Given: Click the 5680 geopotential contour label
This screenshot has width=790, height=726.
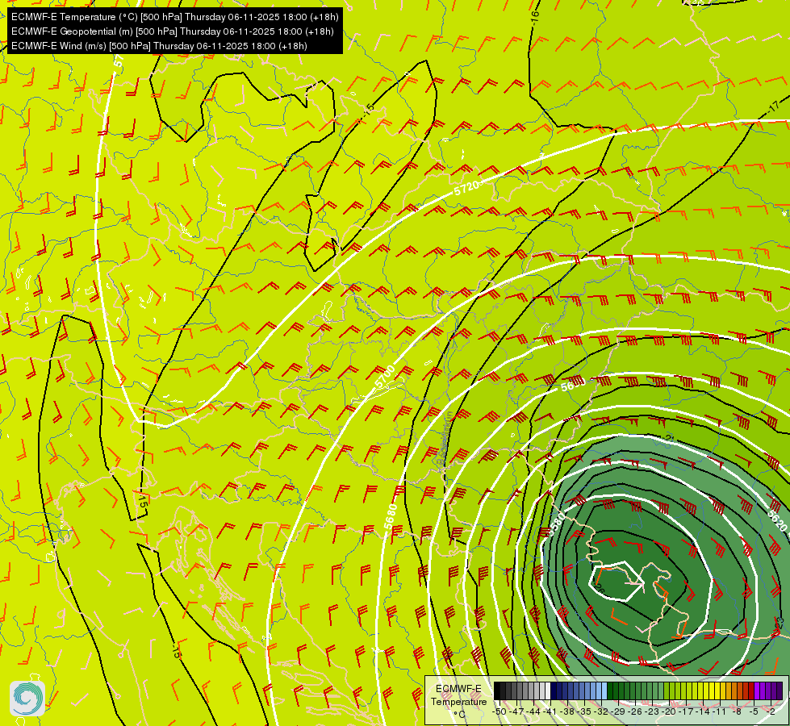Looking at the screenshot, I should pos(391,516).
